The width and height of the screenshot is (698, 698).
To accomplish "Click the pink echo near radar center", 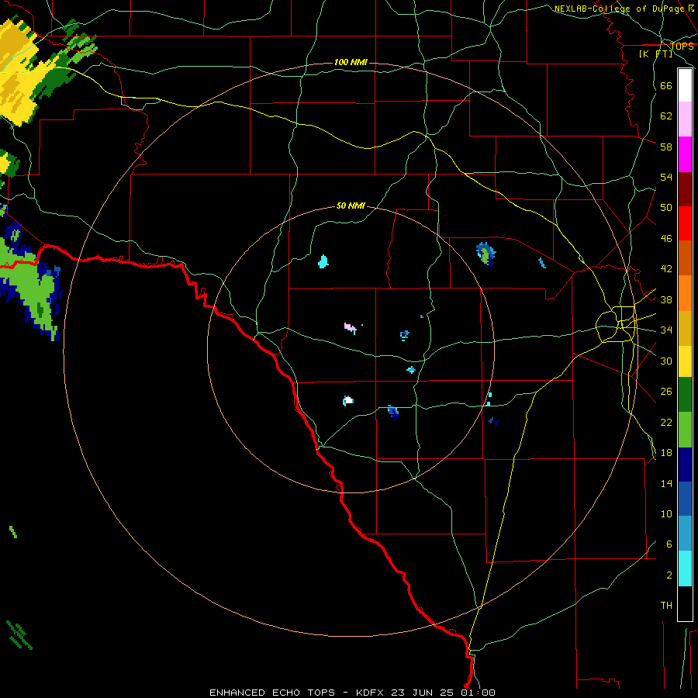I will tap(351, 328).
